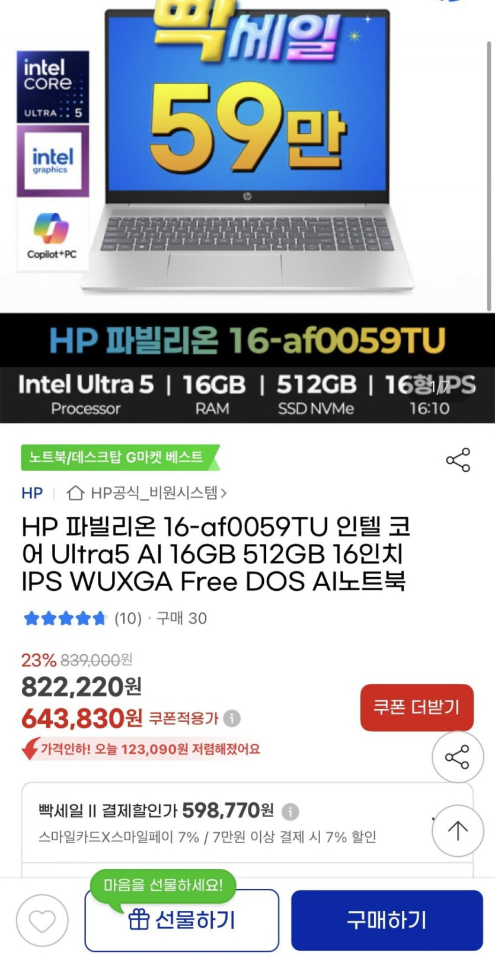Tap the gift icon in 선물하기
The image size is (495, 957).
click(139, 920)
